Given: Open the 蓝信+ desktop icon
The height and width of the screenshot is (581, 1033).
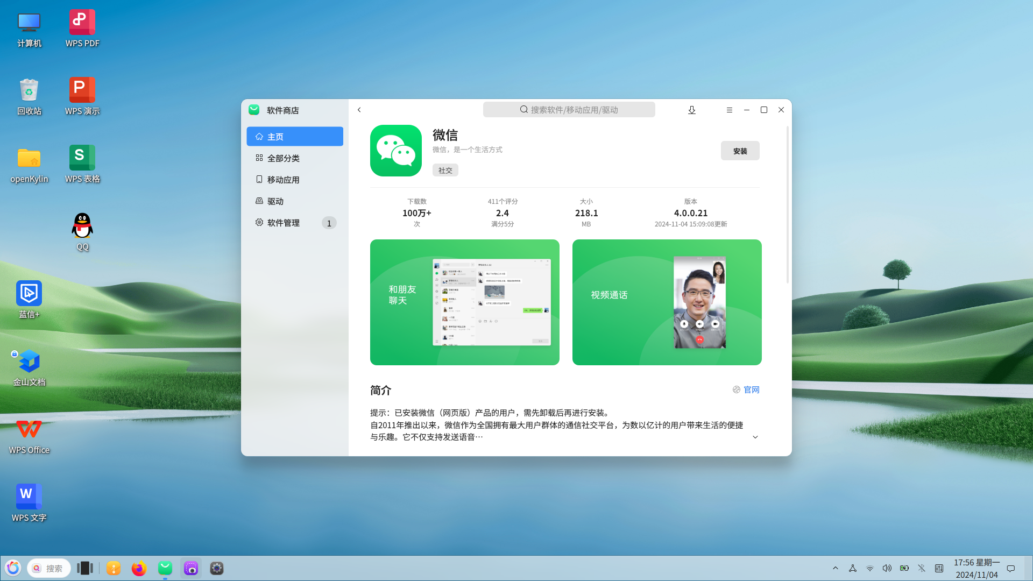Looking at the screenshot, I should pos(29,301).
